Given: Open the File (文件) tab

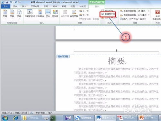Looking at the screenshot, I should pos(5,6).
